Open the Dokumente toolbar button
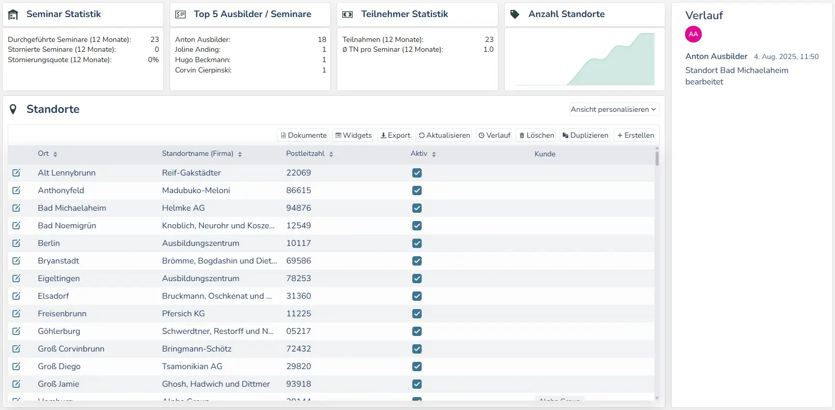 (303, 135)
